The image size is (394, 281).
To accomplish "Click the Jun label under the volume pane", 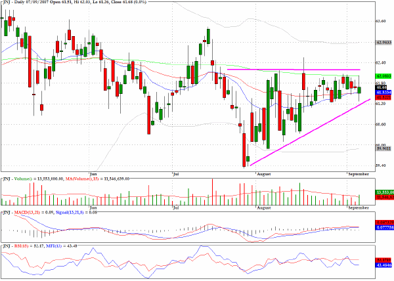I will point(93,207).
